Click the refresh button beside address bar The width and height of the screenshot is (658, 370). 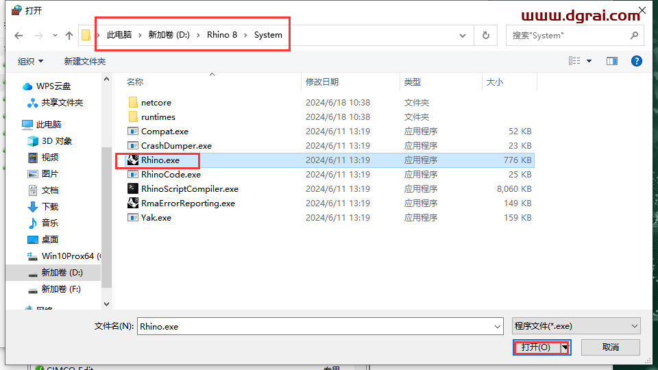click(486, 36)
